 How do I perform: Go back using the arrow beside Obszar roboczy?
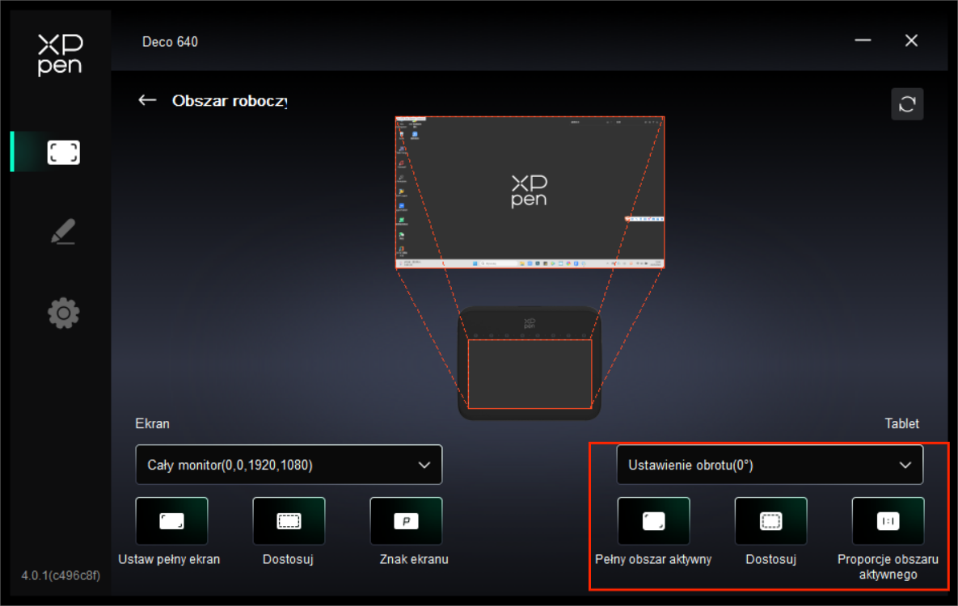(x=147, y=100)
